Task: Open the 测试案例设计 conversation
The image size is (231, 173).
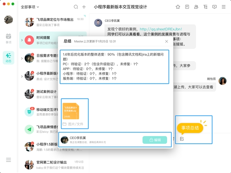Action: click(x=39, y=94)
